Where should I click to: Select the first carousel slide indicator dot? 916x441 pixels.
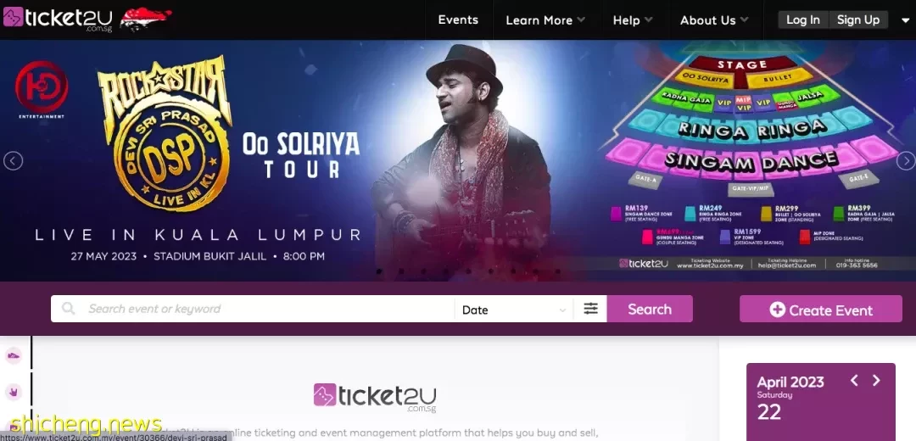pos(379,271)
